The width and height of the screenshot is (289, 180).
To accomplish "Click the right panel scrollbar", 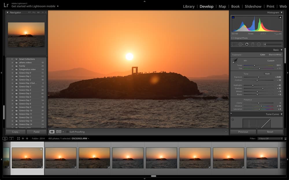I will (x=285, y=56).
